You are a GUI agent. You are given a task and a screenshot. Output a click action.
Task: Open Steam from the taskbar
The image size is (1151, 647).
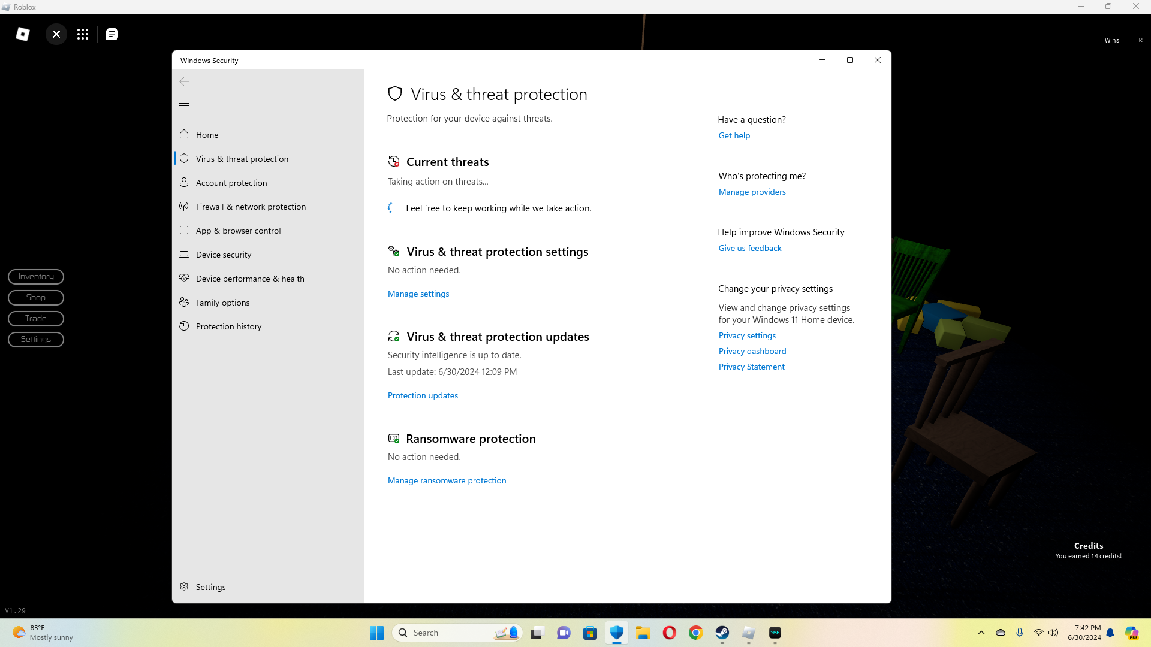(722, 633)
